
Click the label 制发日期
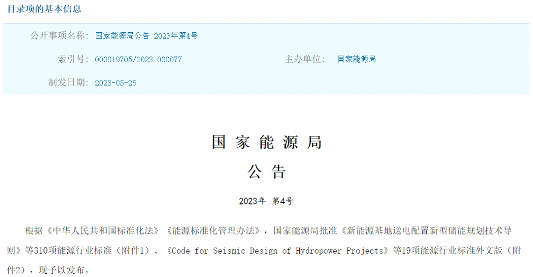pos(68,83)
